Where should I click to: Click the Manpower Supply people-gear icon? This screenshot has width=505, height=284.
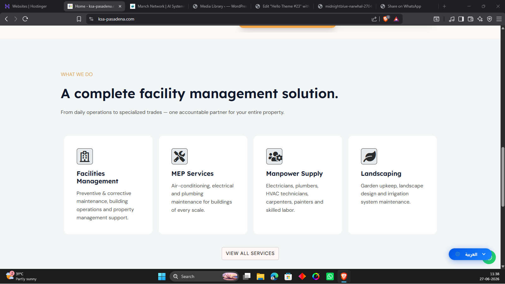(274, 156)
